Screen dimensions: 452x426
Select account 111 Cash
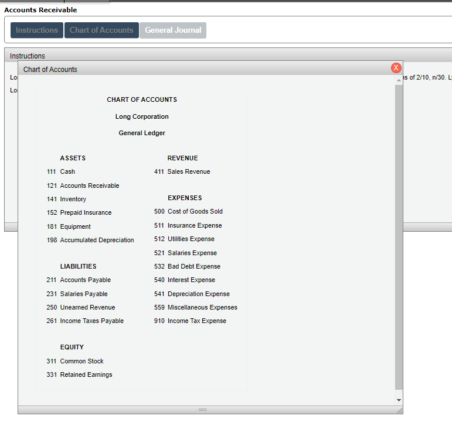pyautogui.click(x=61, y=171)
